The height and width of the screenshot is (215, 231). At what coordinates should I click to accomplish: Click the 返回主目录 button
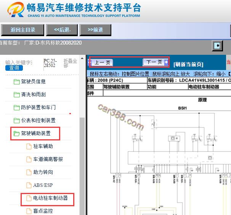click(x=22, y=30)
